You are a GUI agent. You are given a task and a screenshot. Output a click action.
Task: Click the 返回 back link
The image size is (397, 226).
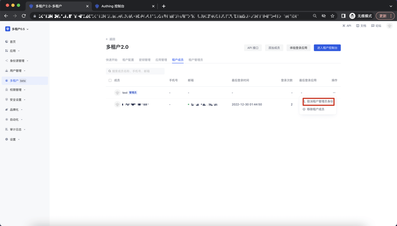[x=110, y=39]
